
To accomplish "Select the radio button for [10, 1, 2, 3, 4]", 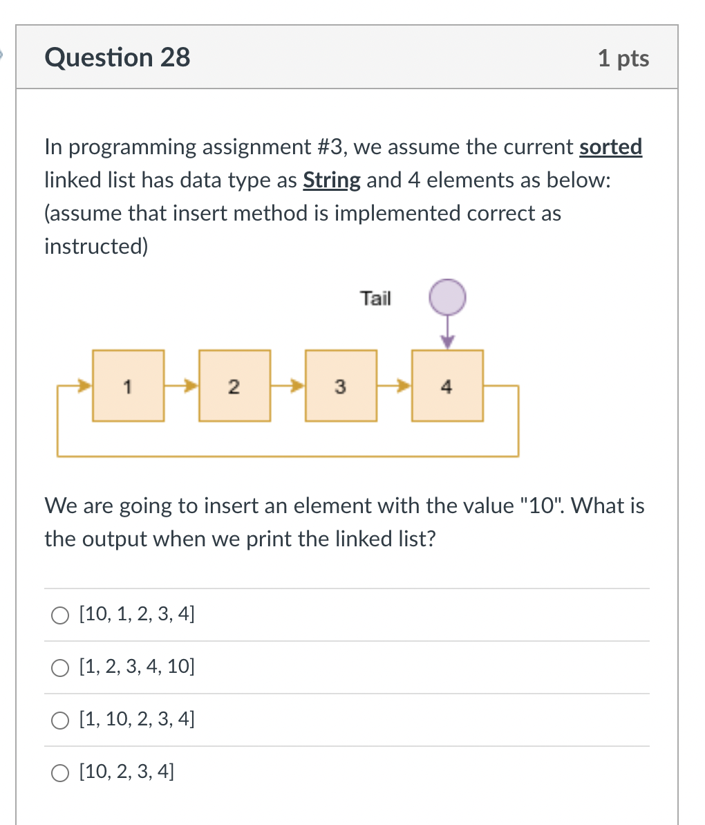I will (60, 615).
